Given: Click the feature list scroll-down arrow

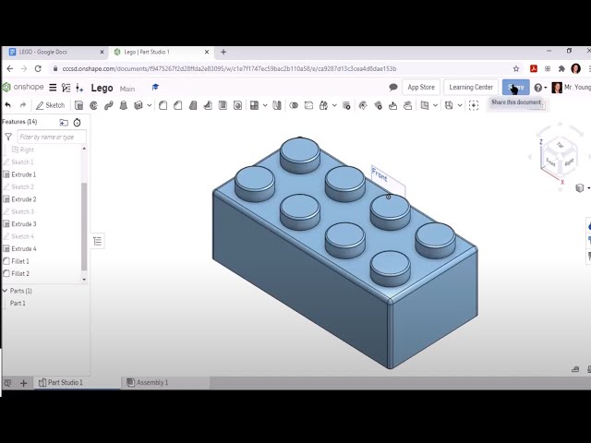Looking at the screenshot, I should 84,280.
